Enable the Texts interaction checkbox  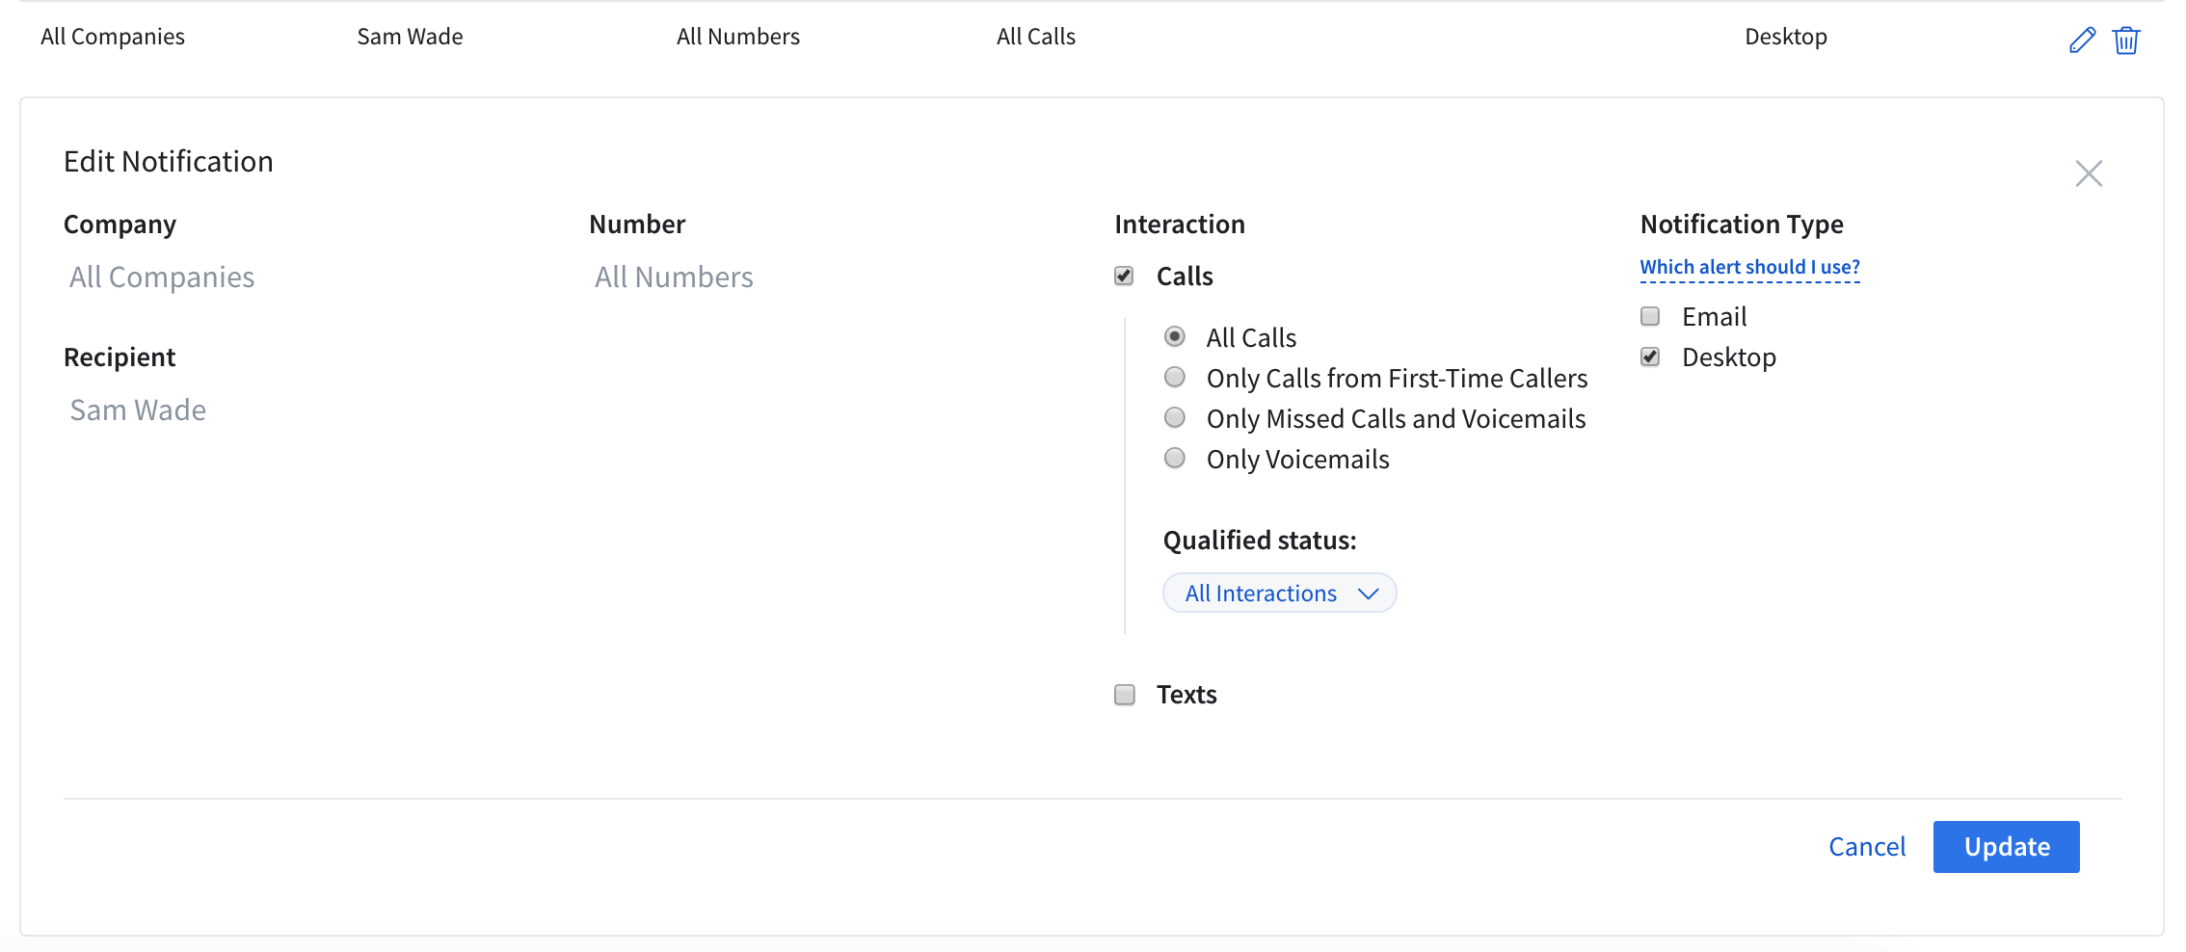coord(1124,695)
